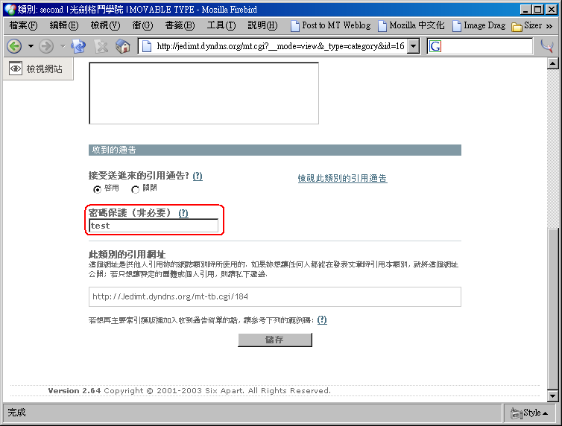Open the 檔案(F) menu
562x426 pixels.
(23, 25)
